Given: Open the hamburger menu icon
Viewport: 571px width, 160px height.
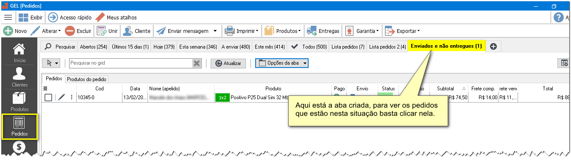Looking at the screenshot, I should click(x=8, y=17).
